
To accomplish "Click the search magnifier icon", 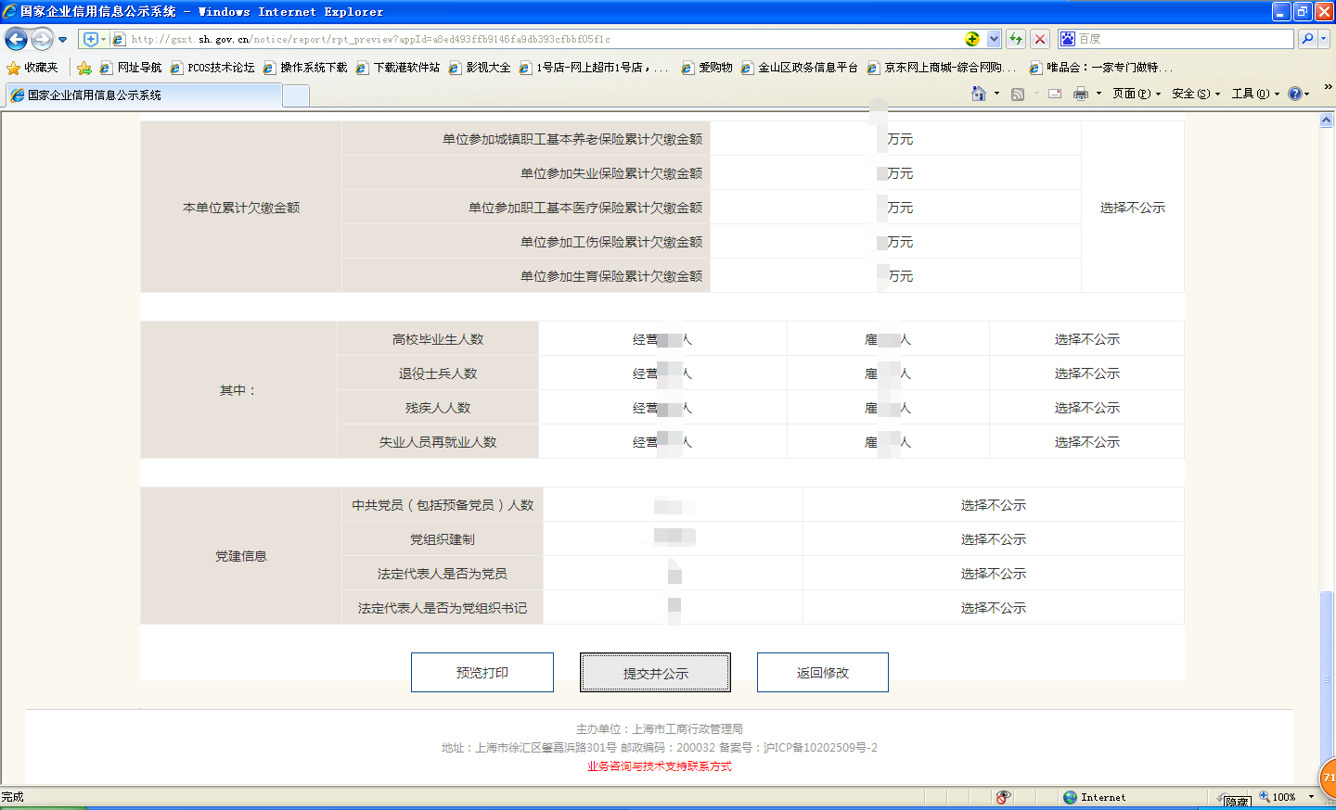I will [x=1307, y=39].
